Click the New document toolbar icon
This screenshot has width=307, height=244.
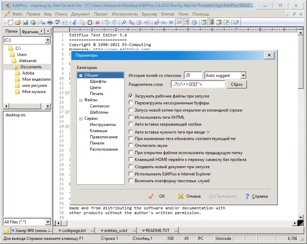10,22
